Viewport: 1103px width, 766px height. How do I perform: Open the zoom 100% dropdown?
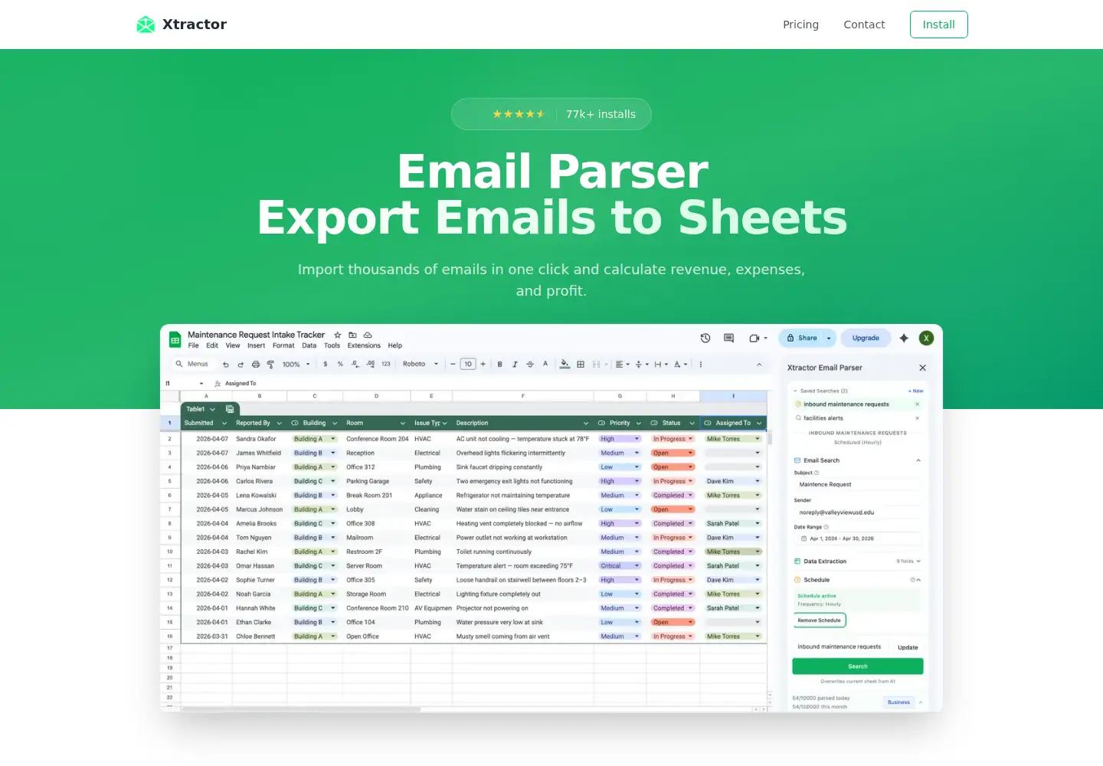(296, 365)
